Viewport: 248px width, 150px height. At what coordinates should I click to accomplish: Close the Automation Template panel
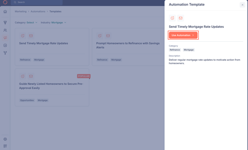242,5
